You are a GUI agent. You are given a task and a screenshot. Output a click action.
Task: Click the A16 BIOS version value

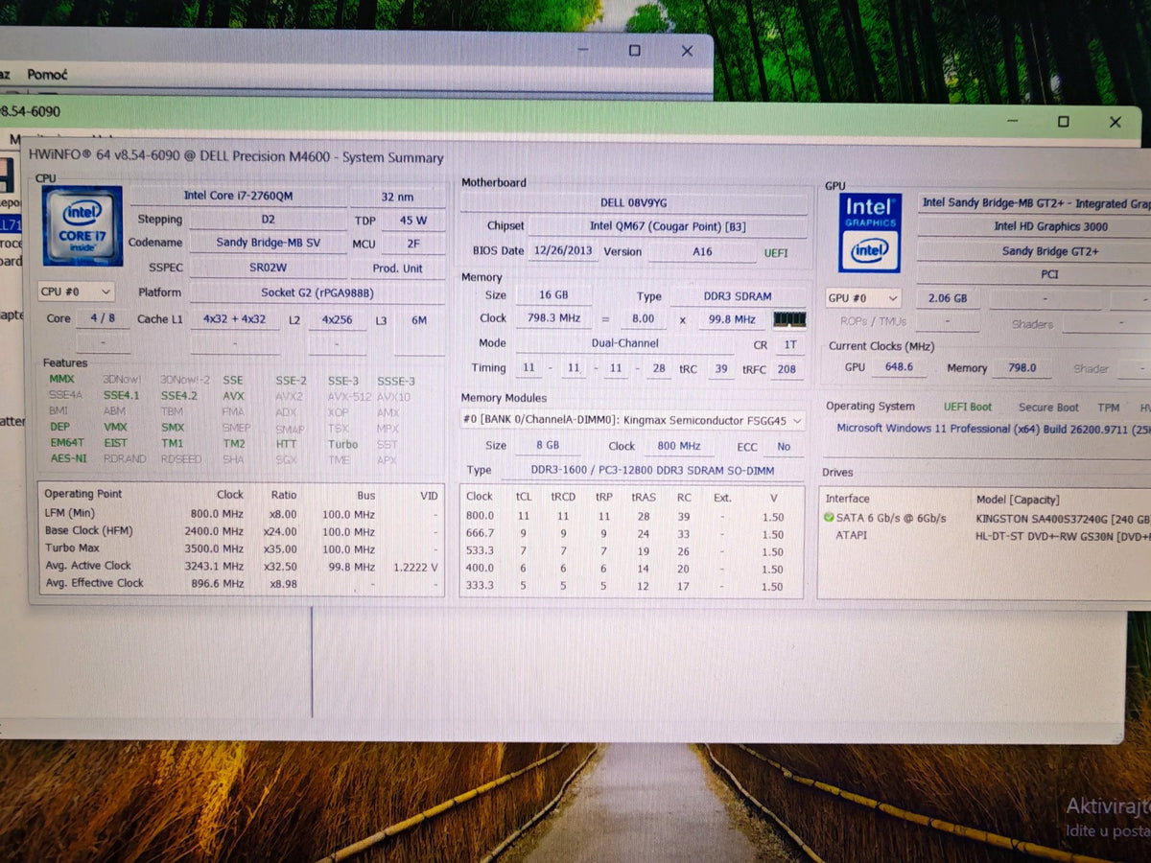[702, 251]
